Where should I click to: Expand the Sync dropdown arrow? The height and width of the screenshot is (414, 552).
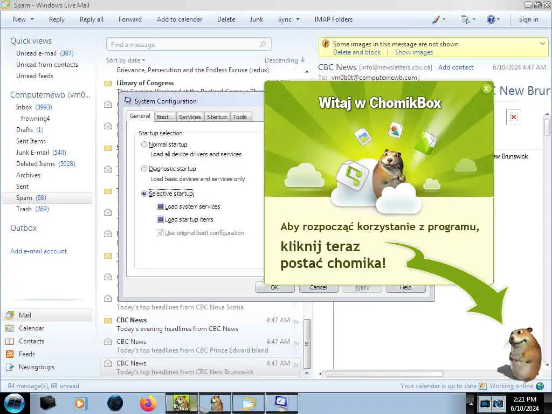(298, 19)
